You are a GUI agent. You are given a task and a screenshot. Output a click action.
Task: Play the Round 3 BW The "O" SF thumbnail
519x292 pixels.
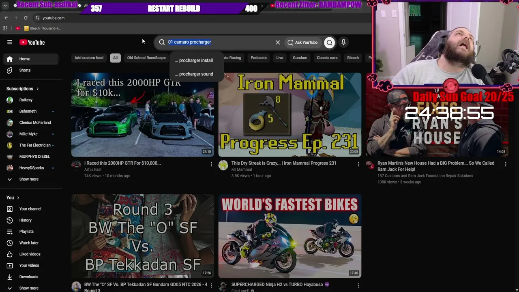coord(143,236)
